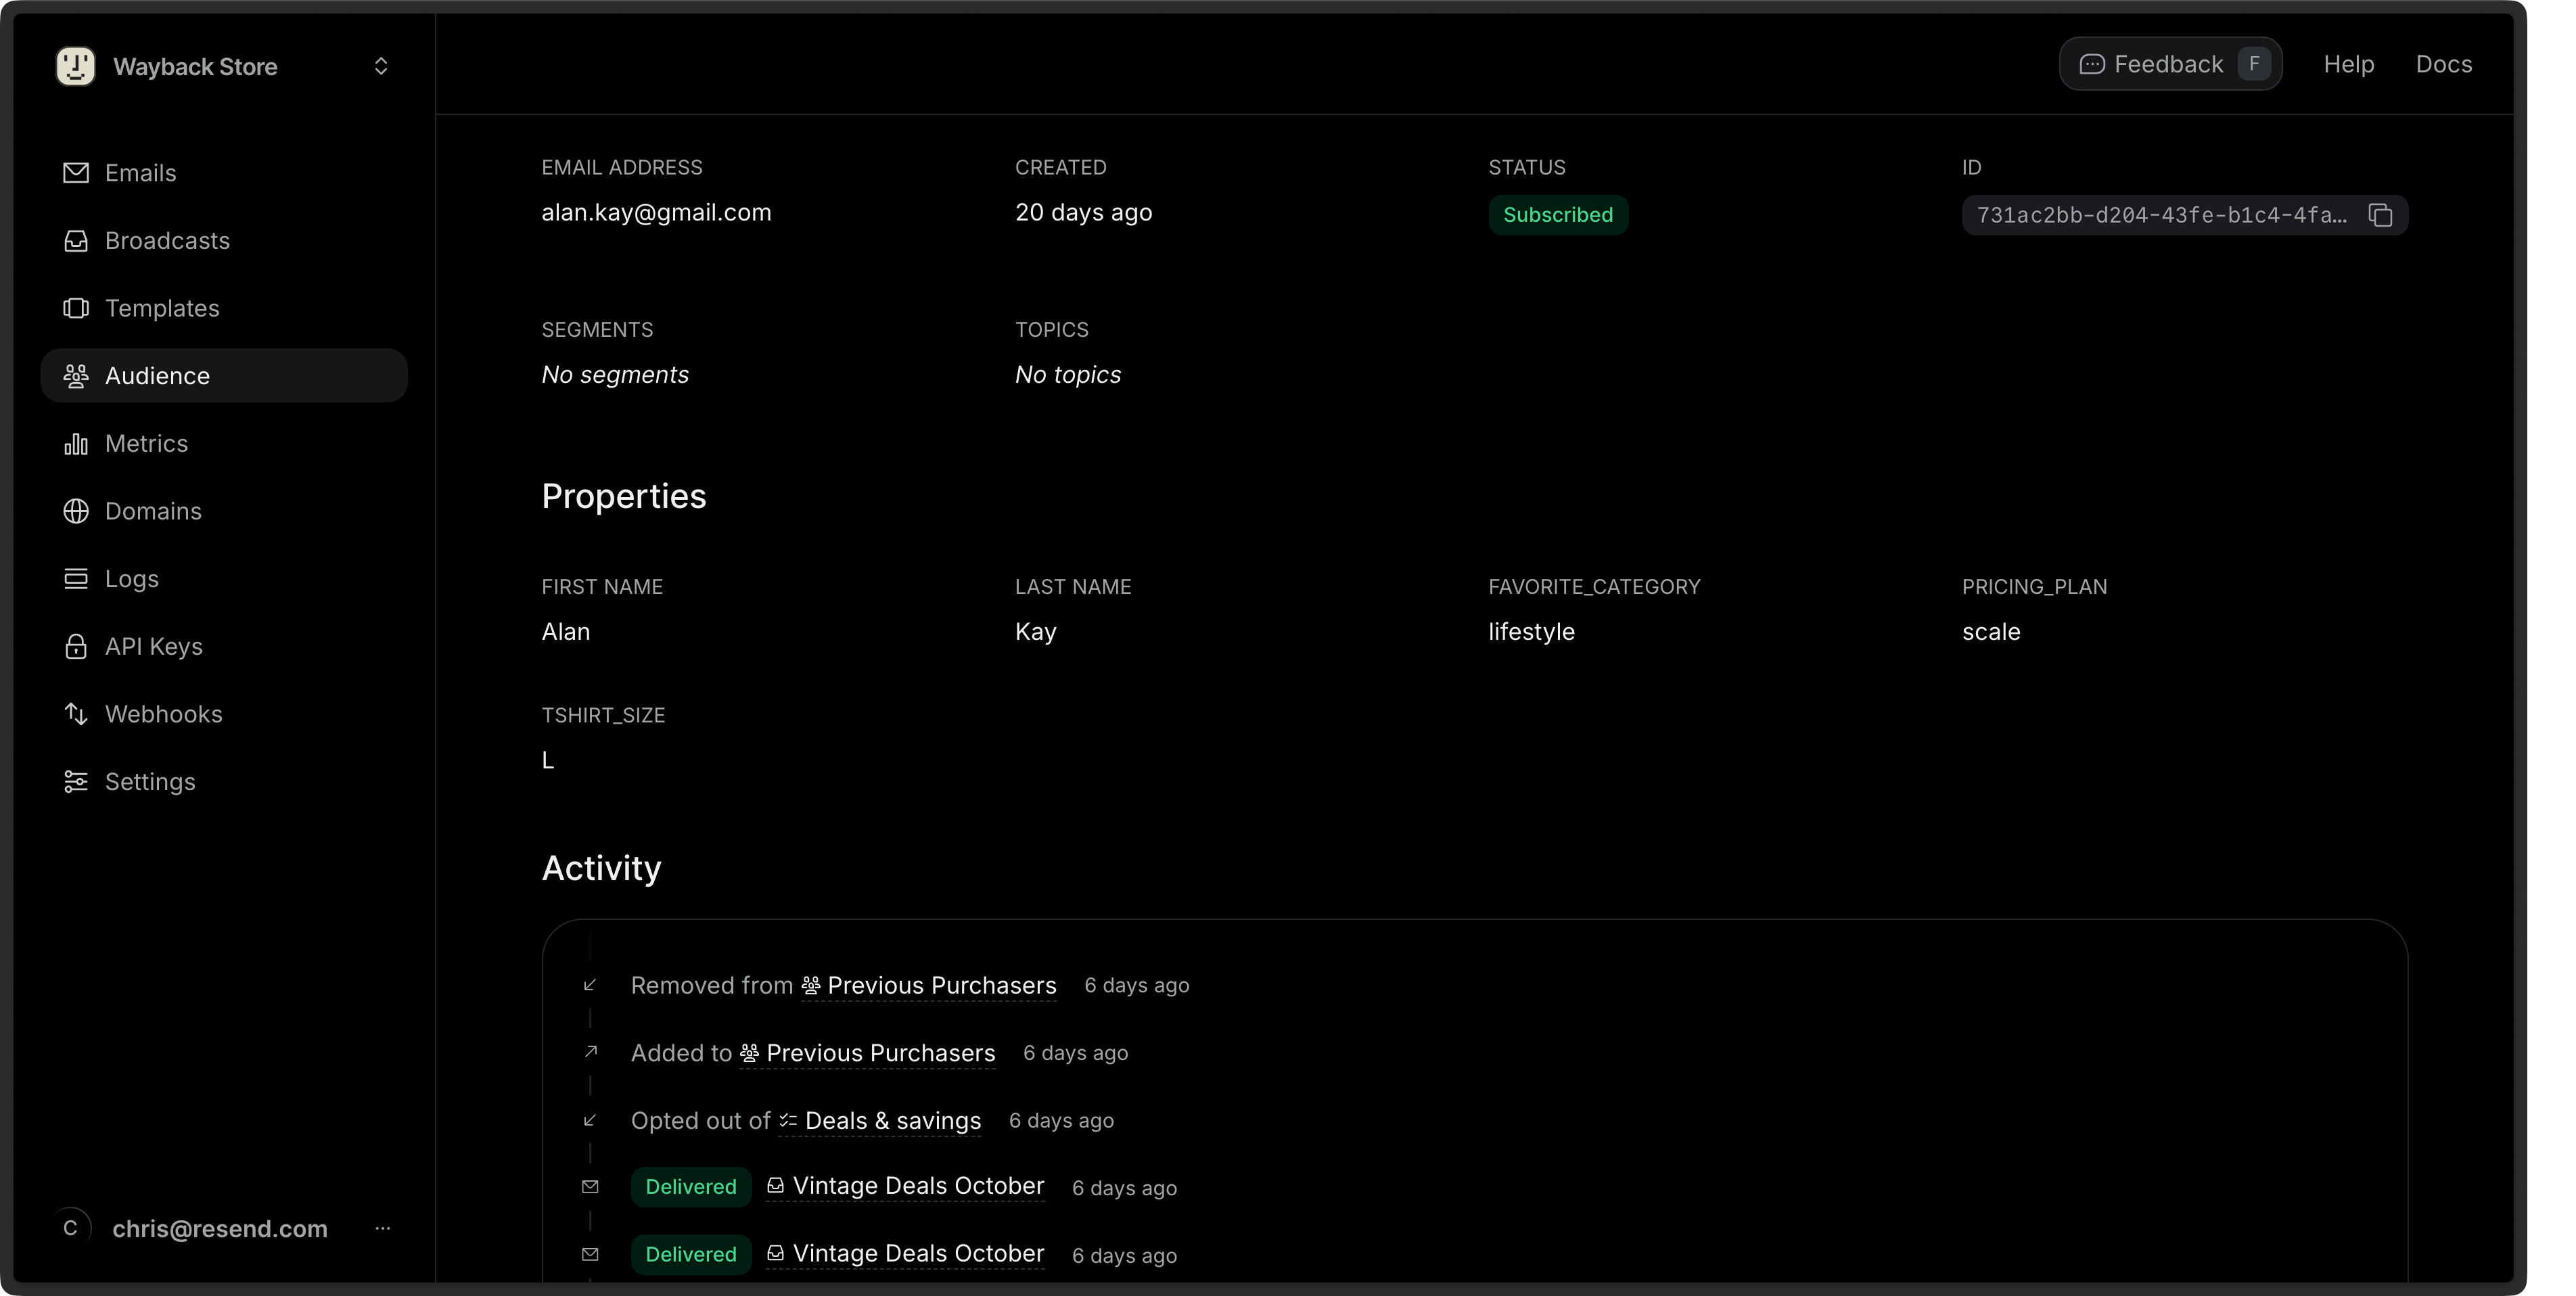2576x1296 pixels.
Task: Click the Metrics bar chart icon
Action: (x=76, y=444)
